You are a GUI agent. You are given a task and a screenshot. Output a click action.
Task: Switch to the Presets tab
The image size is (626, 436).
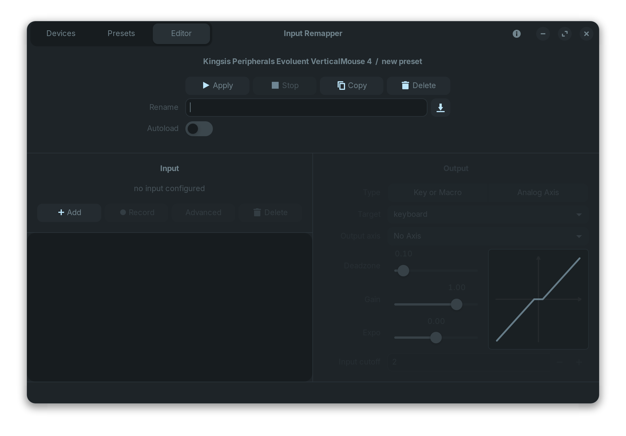(x=121, y=33)
